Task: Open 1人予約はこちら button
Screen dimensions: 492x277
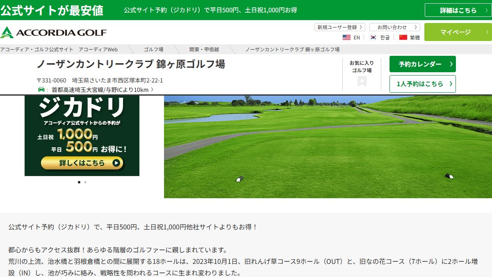Action: [x=423, y=84]
